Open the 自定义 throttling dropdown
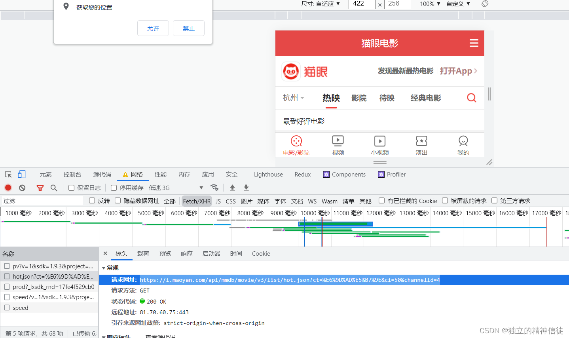This screenshot has height=338, width=569. coord(458,4)
